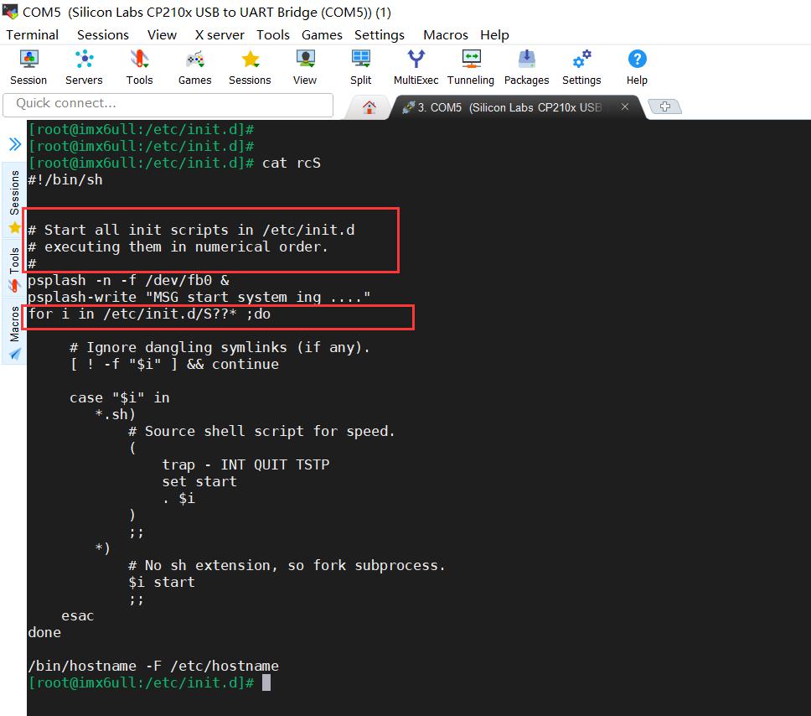Click the 'esac' keyword

click(x=78, y=616)
